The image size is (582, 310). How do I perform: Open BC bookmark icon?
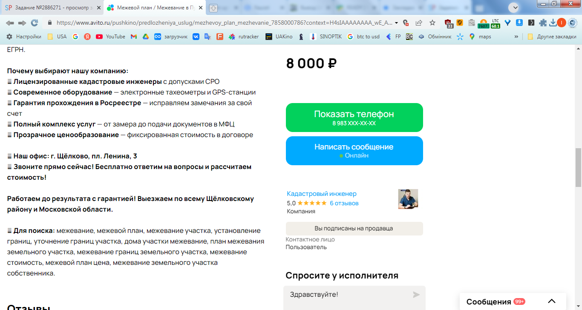409,37
